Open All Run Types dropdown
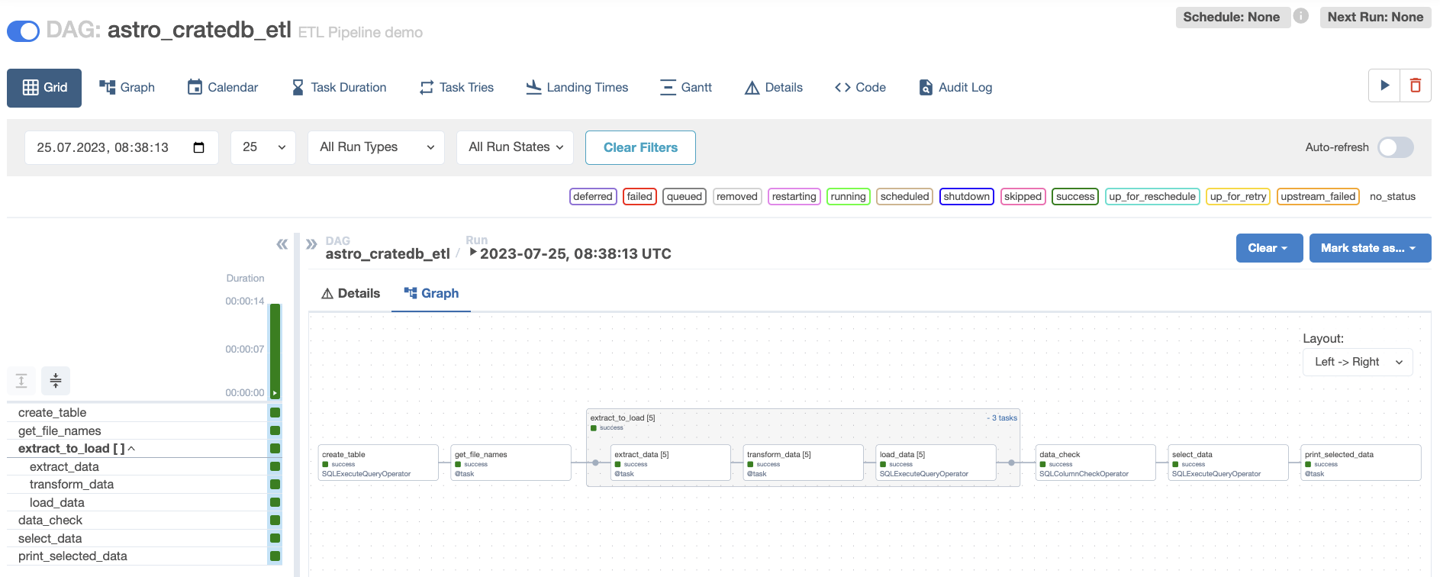The image size is (1440, 577). click(376, 147)
